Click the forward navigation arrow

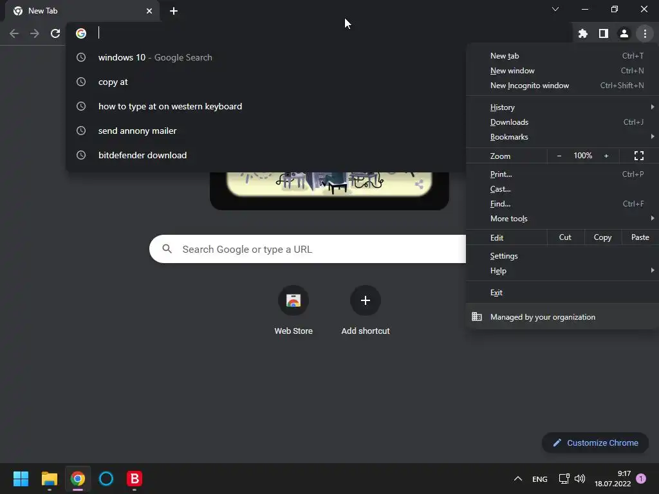(x=35, y=33)
